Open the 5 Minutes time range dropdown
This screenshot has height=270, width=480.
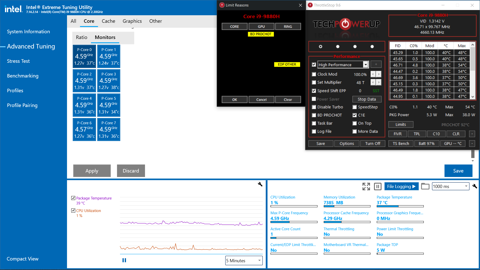click(x=244, y=260)
